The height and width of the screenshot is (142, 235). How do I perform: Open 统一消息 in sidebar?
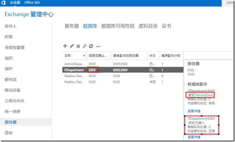coord(12,112)
